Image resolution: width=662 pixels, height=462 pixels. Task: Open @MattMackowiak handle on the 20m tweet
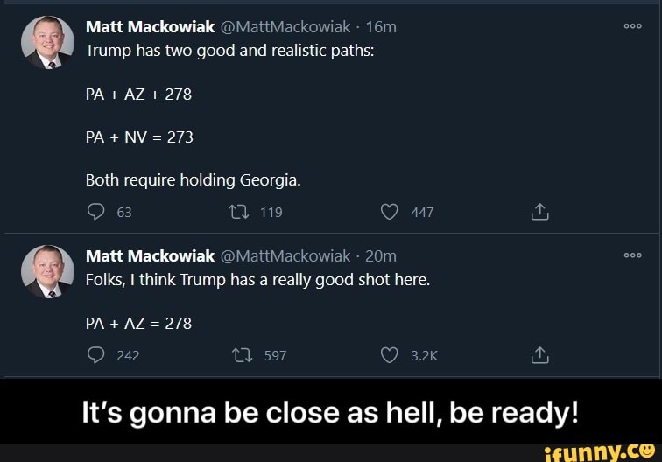click(285, 256)
